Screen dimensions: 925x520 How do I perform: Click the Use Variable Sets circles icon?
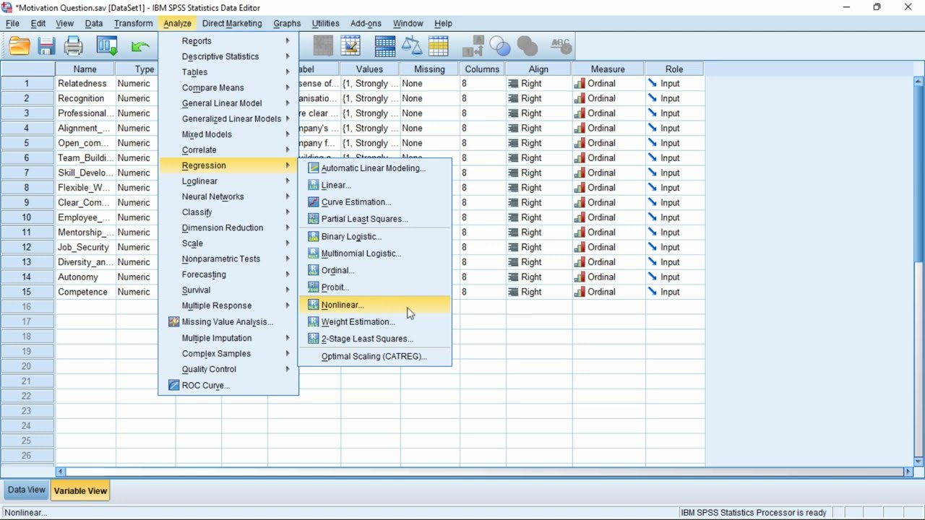[500, 46]
